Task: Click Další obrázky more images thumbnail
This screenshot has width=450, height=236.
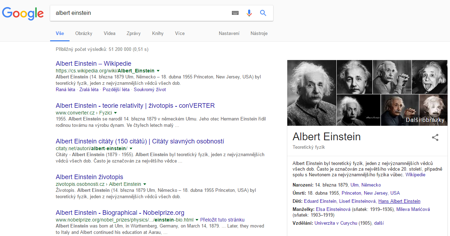Action: coord(425,120)
